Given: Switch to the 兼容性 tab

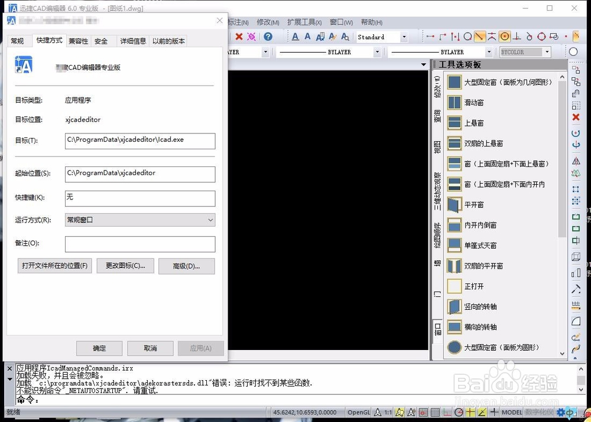Looking at the screenshot, I should 79,41.
